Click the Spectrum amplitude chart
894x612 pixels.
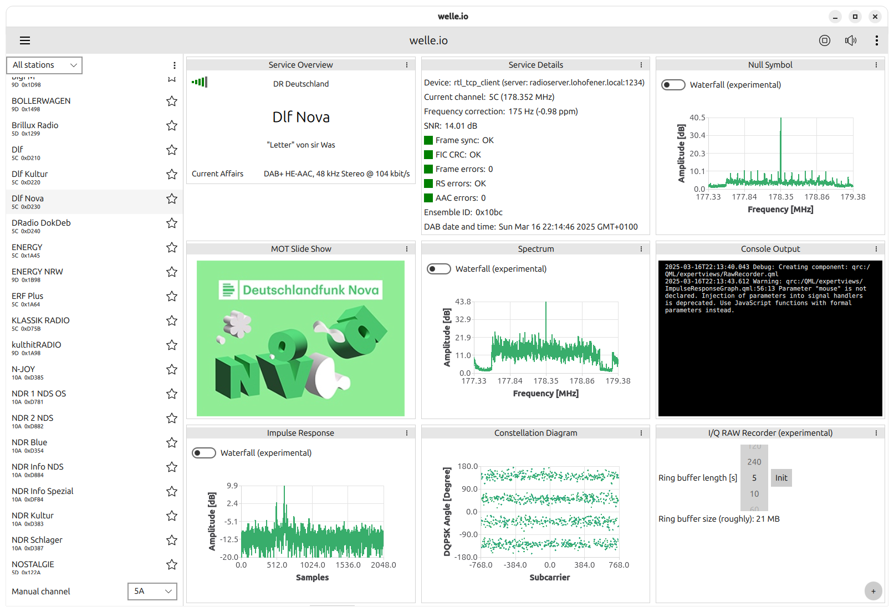[546, 338]
